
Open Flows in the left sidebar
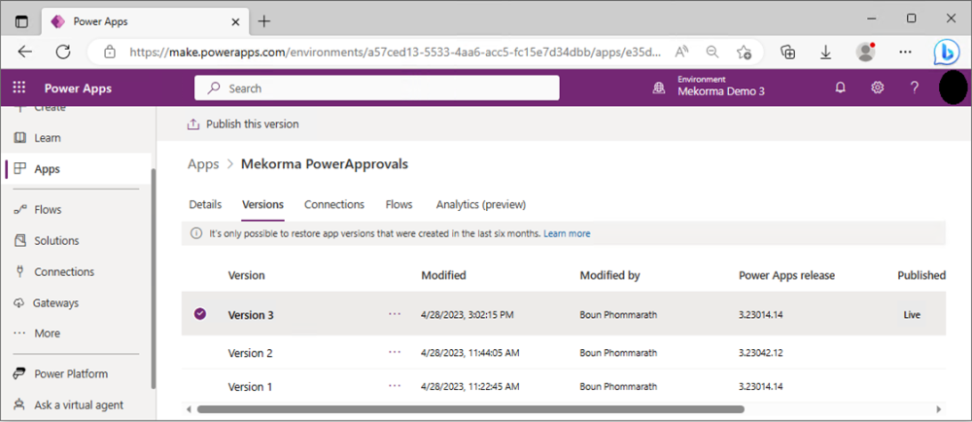[x=47, y=210]
